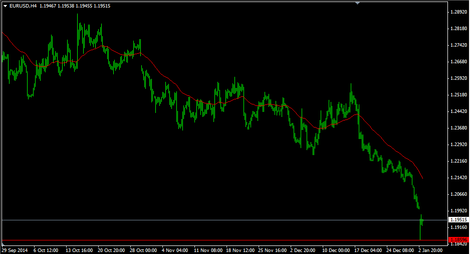
Task: Click price scale value 1.23680
Action: tap(459, 128)
